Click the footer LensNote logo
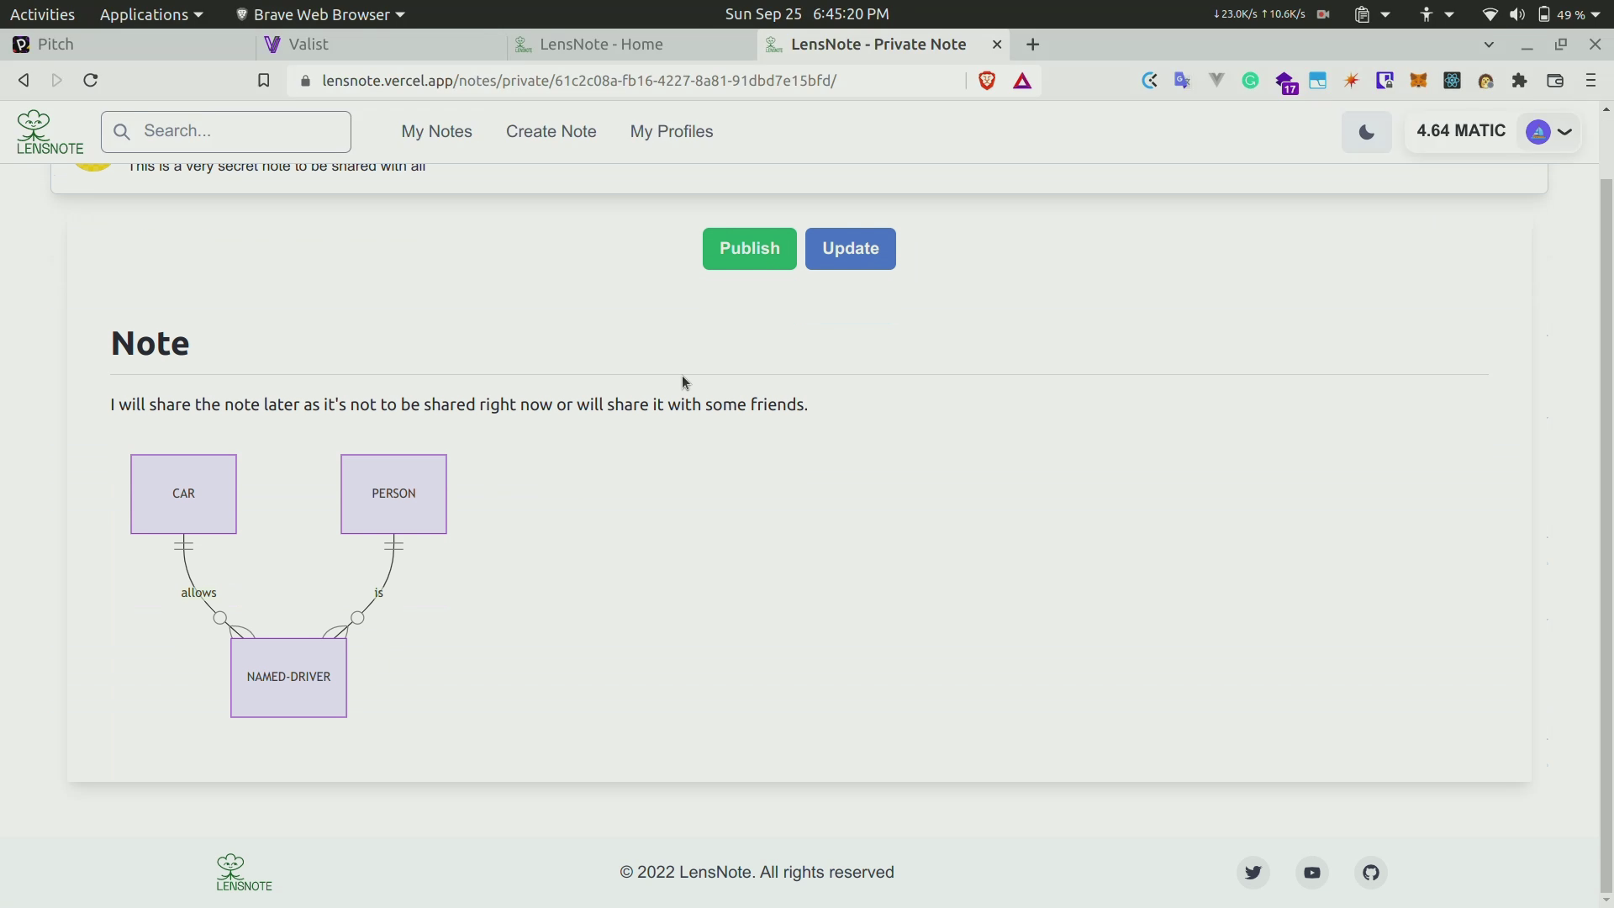 click(244, 873)
